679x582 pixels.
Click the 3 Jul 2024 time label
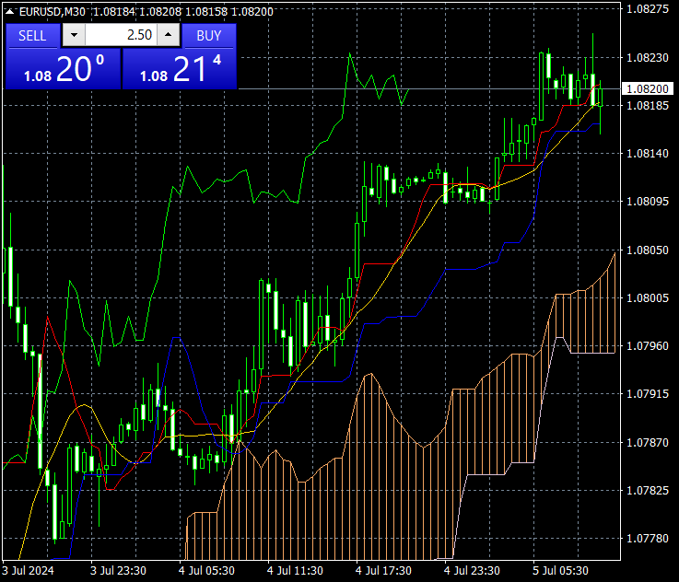coord(28,571)
